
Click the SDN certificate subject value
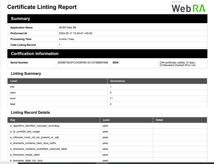click(x=178, y=64)
